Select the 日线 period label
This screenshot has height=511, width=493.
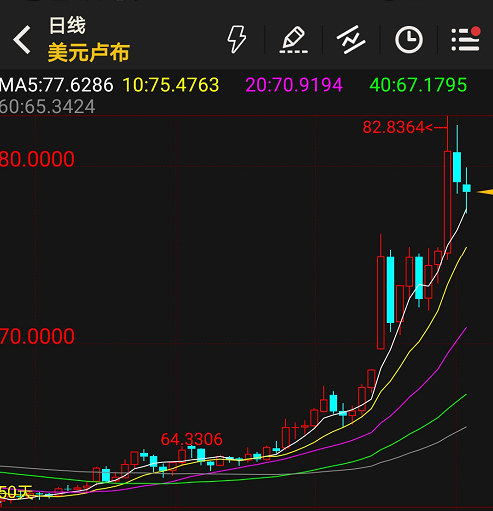click(x=67, y=26)
